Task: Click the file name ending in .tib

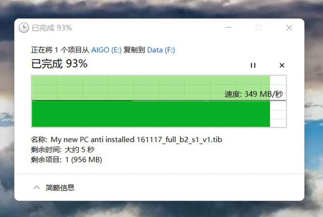Action: (136, 140)
